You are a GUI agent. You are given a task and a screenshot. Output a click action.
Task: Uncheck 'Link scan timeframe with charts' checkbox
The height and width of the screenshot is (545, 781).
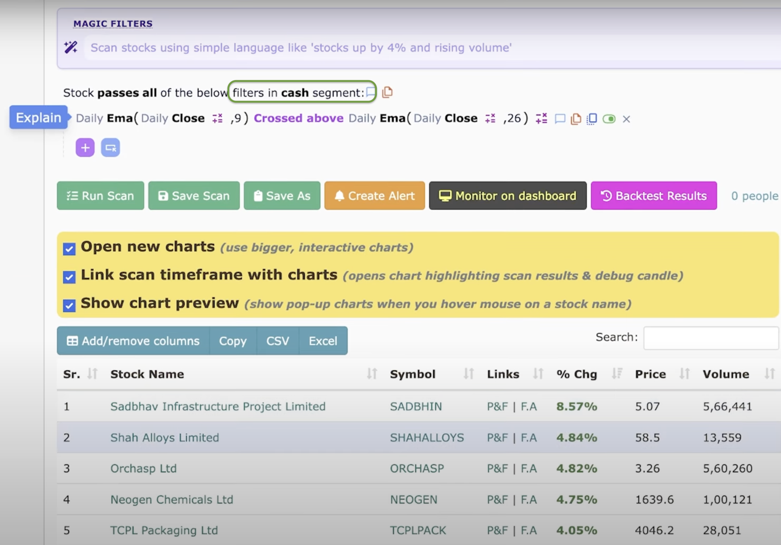[x=69, y=277]
